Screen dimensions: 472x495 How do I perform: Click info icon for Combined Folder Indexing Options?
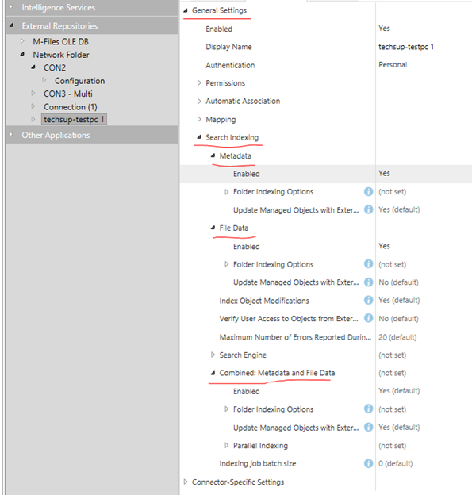368,409
